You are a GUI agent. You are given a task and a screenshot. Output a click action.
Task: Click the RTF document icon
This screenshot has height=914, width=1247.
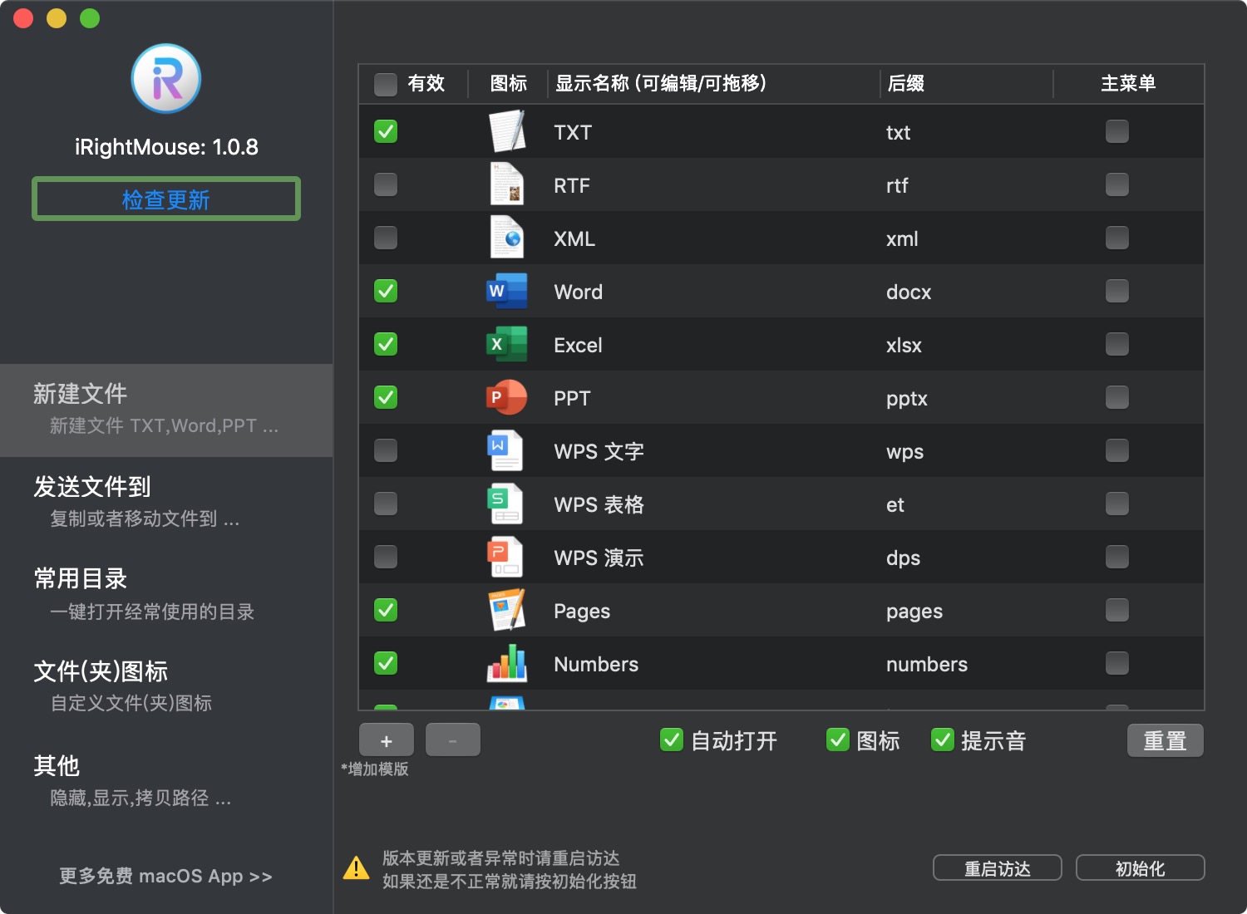(x=507, y=184)
